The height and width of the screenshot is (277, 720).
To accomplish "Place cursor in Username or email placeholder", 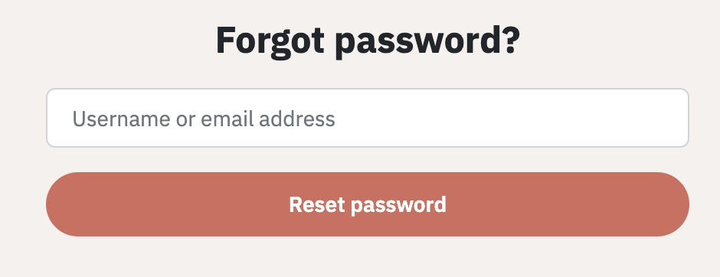I will [x=204, y=119].
